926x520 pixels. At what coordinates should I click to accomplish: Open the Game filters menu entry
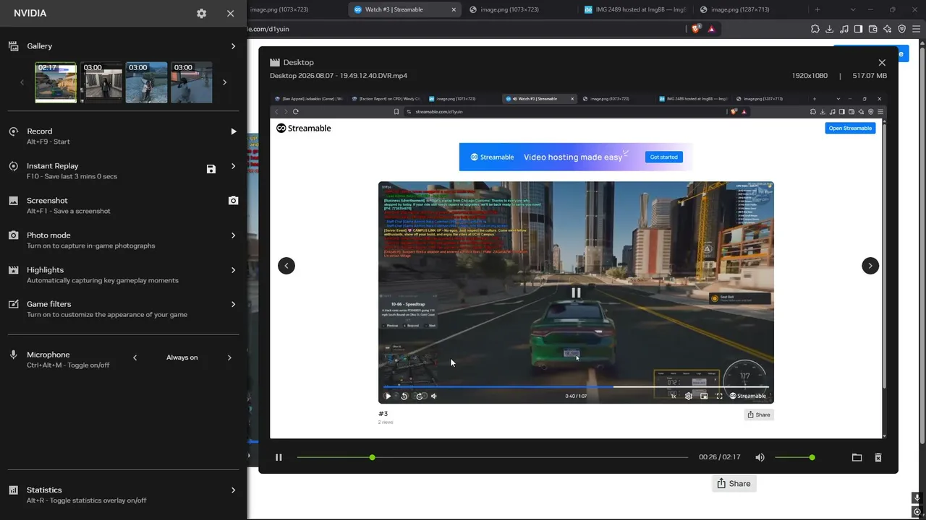(x=123, y=309)
